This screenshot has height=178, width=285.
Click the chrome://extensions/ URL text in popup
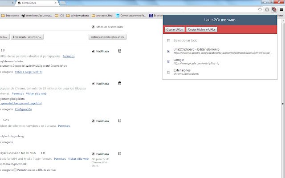click(186, 74)
